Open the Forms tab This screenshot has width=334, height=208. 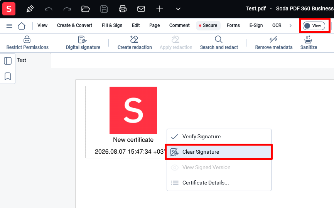pos(233,25)
